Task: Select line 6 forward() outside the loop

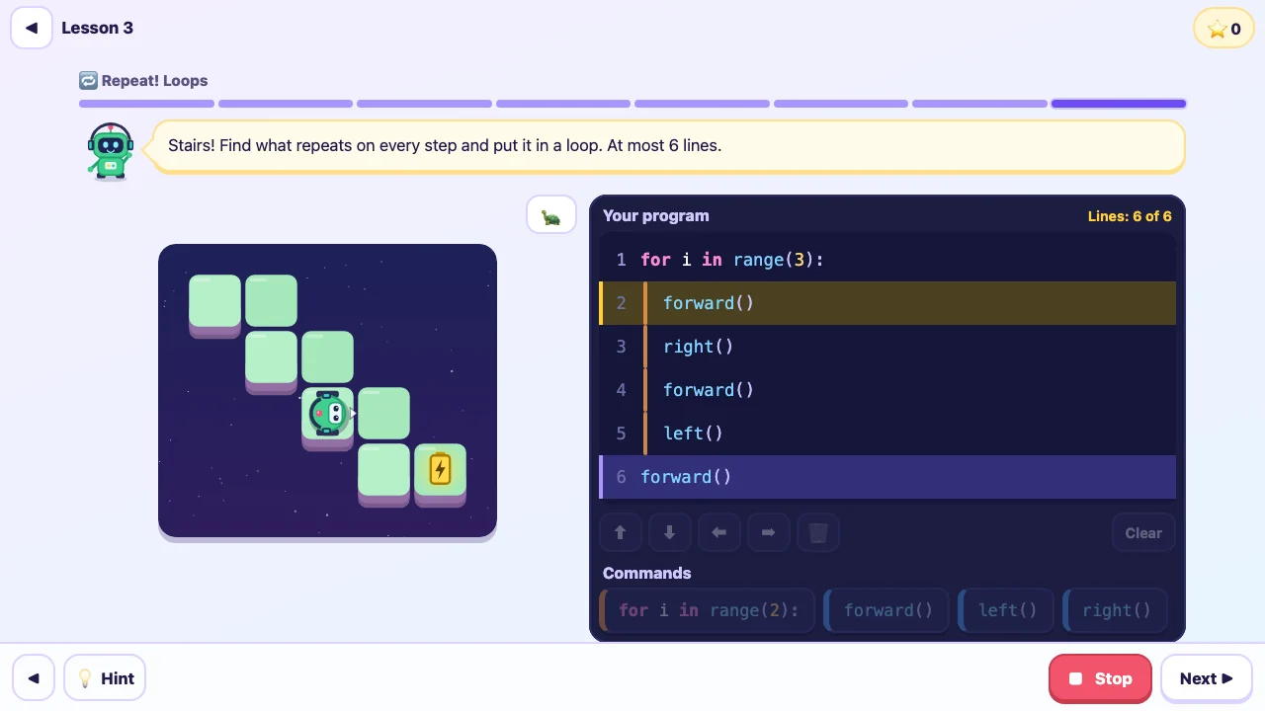Action: pos(887,477)
